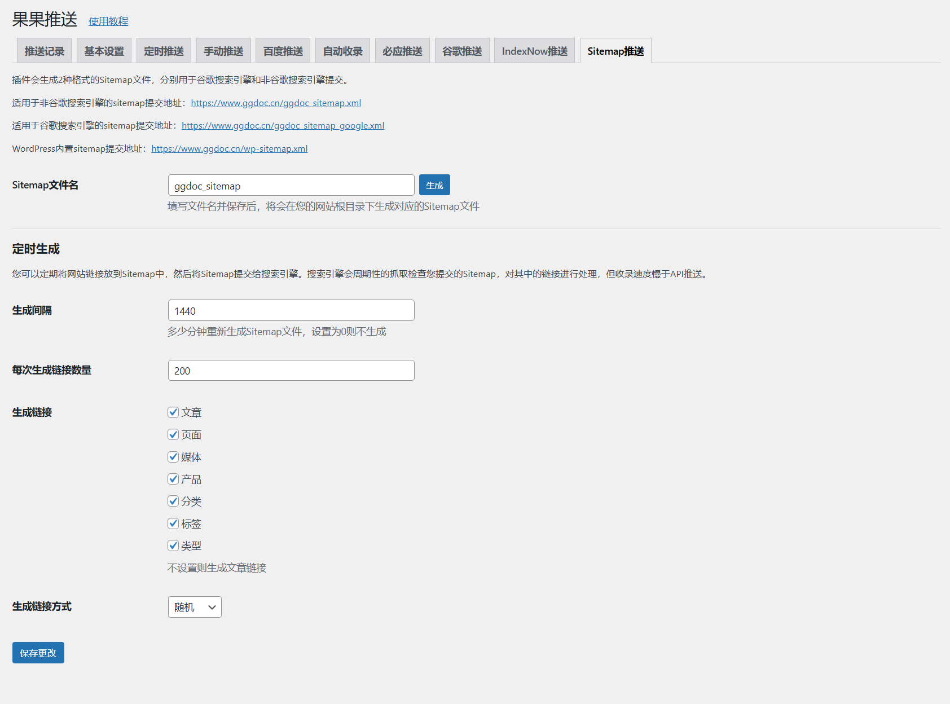Toggle the 页面 checkbox
This screenshot has height=704, width=950.
[173, 434]
